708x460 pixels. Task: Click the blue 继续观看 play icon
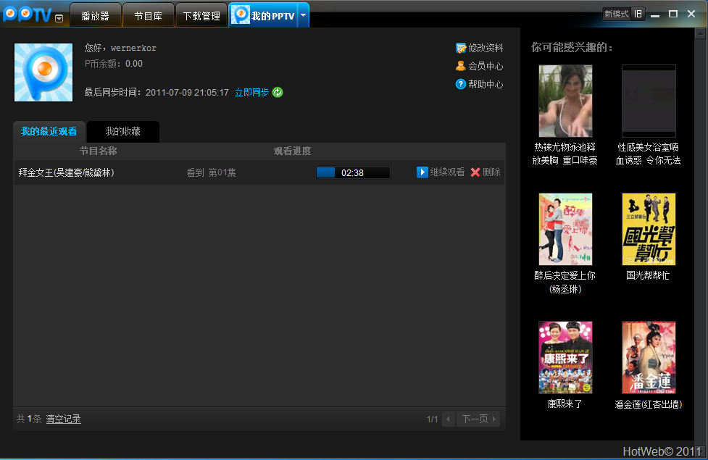tap(422, 172)
